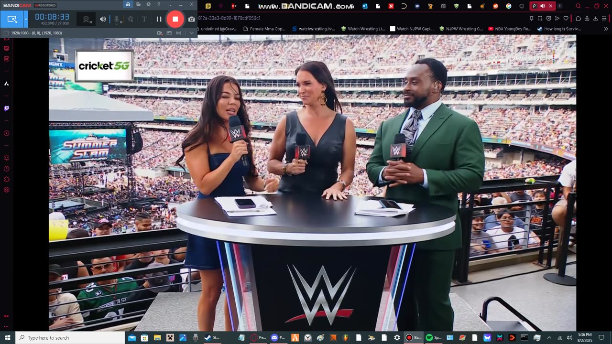Show hidden system tray icons chevron
The width and height of the screenshot is (612, 344).
549,338
